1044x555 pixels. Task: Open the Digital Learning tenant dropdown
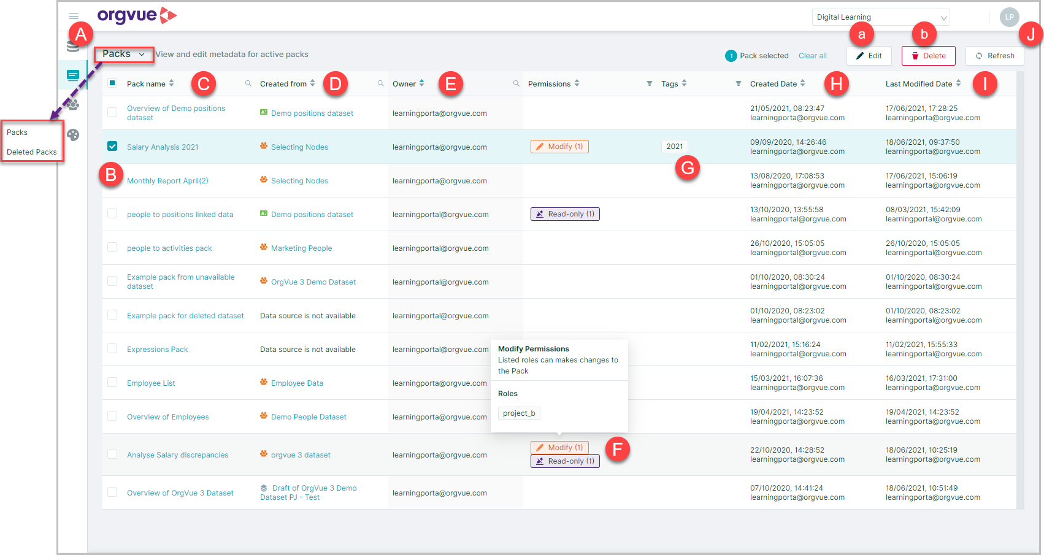point(881,17)
